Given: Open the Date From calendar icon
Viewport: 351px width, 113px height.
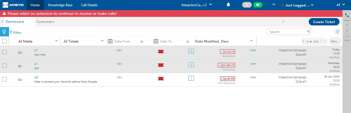Looking at the screenshot, I should tap(110, 41).
